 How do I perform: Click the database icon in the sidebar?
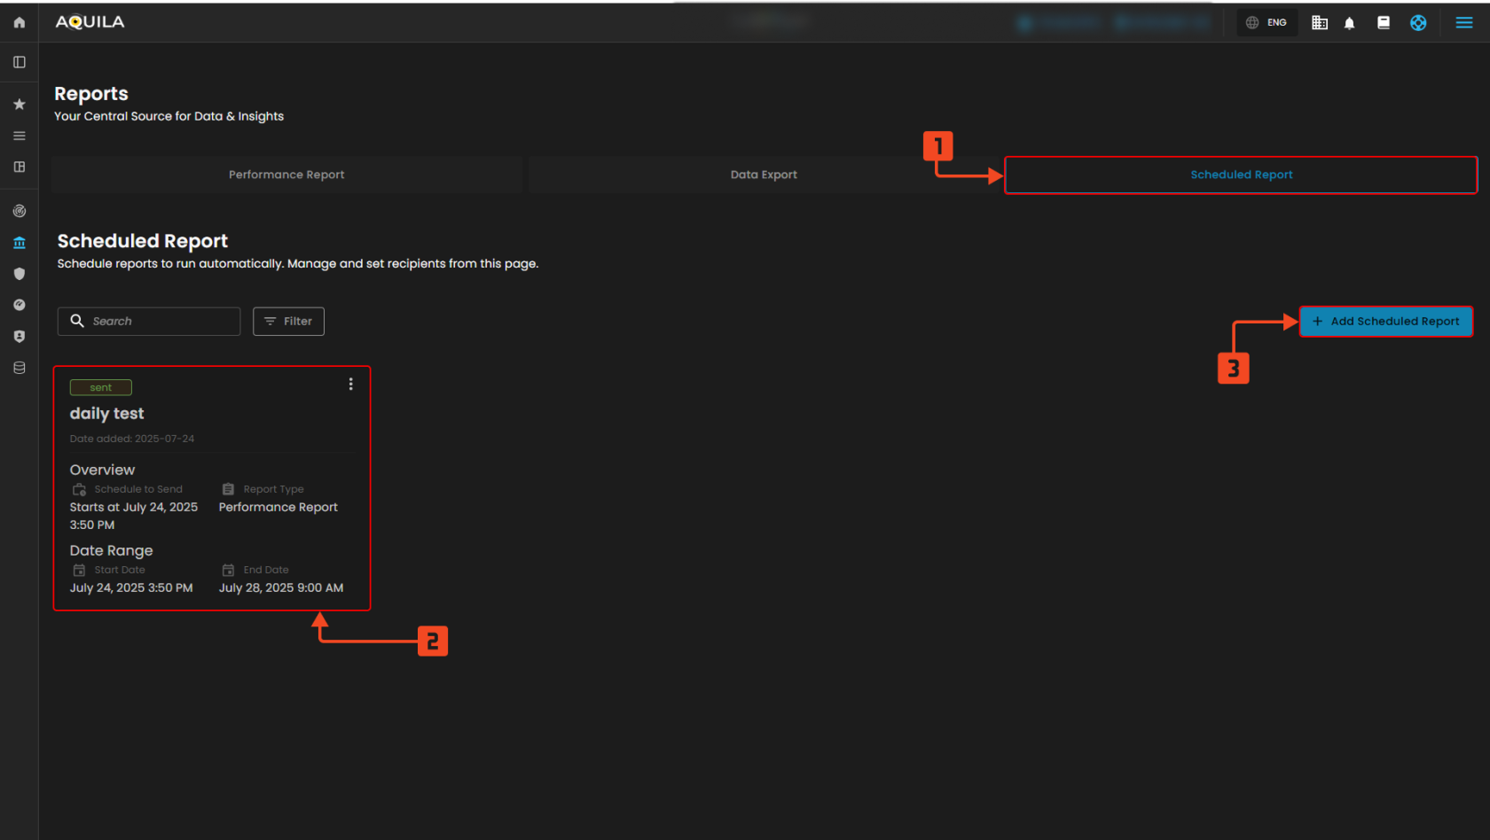20,368
